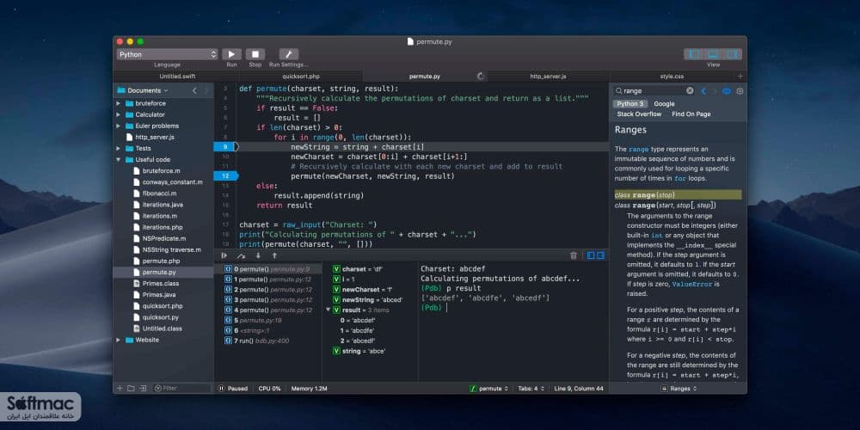Toggle breakpoint on line 12
Image resolution: width=860 pixels, height=430 pixels.
[x=225, y=175]
